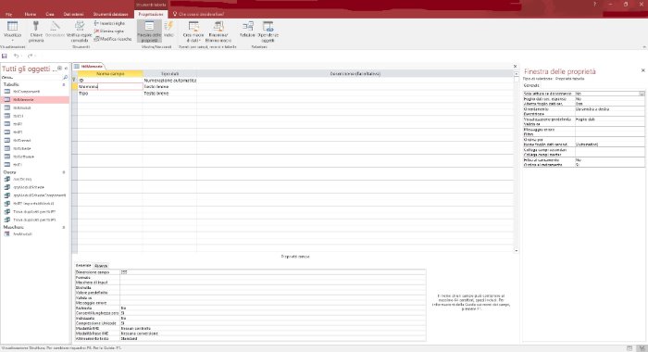Screen dimensions: 648x352
Task: Switch to Generale field properties tab
Action: 83,265
